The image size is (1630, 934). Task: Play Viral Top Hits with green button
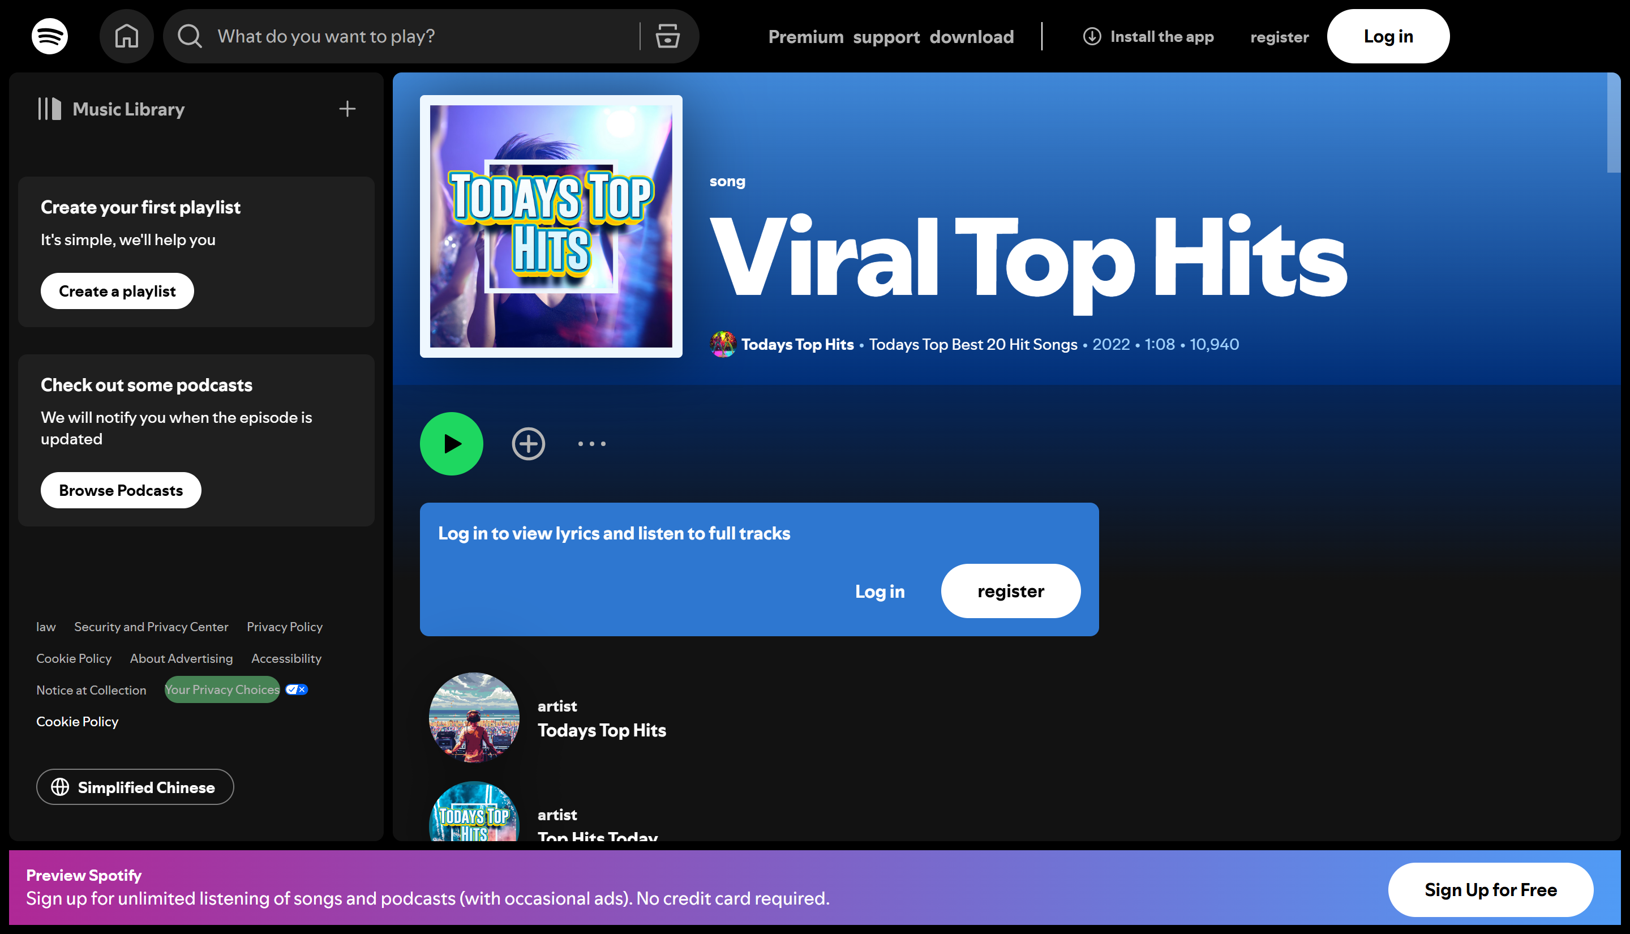[452, 444]
